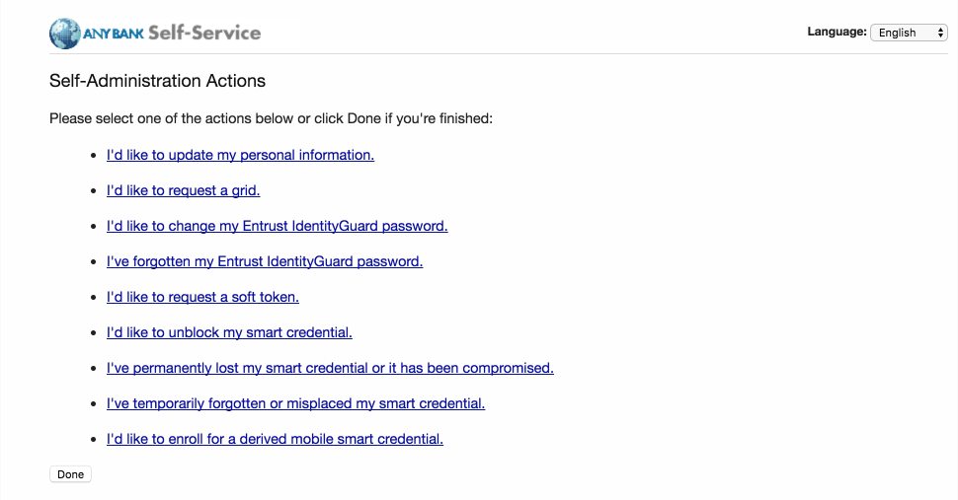Click the Done button

pyautogui.click(x=70, y=474)
